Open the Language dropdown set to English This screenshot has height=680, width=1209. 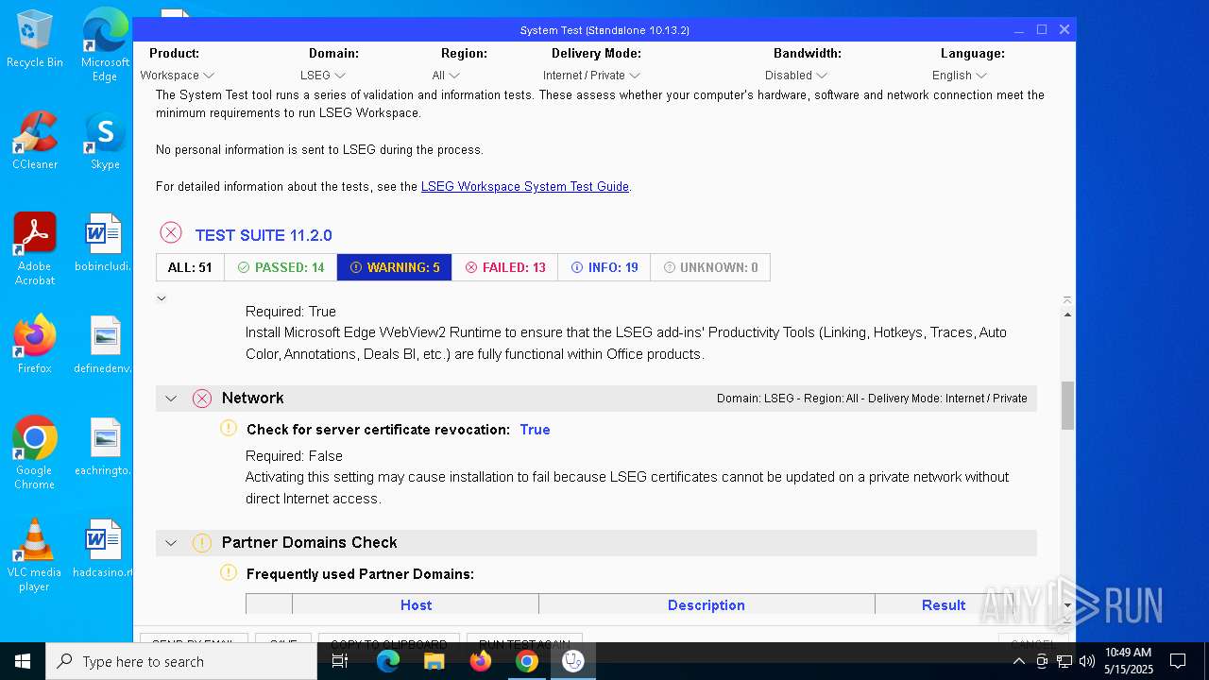coord(959,76)
